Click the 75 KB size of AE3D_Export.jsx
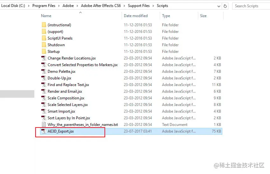 (216, 131)
